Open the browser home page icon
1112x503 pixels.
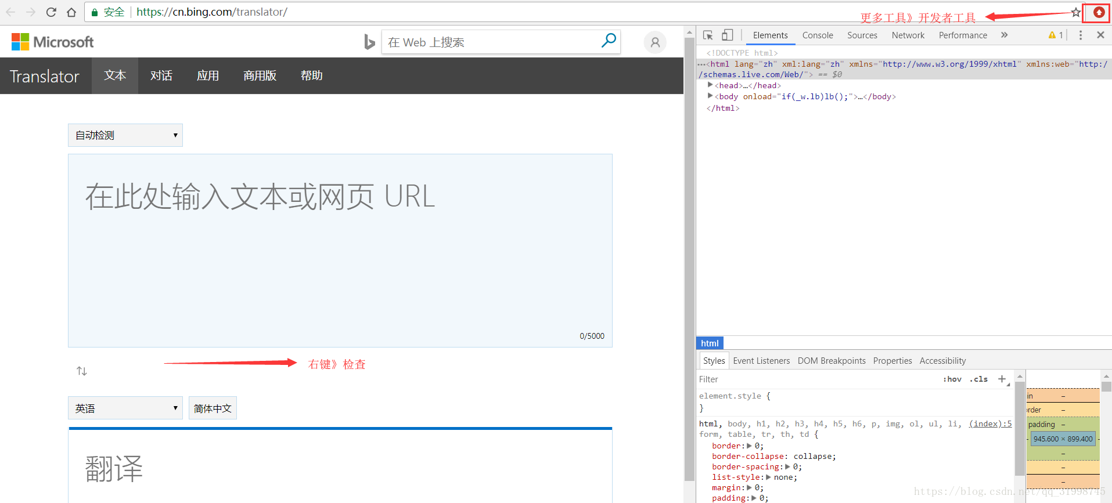pyautogui.click(x=71, y=12)
